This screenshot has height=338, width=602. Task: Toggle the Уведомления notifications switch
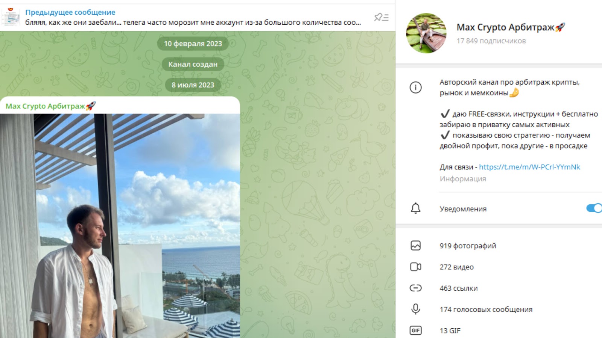[x=594, y=208]
